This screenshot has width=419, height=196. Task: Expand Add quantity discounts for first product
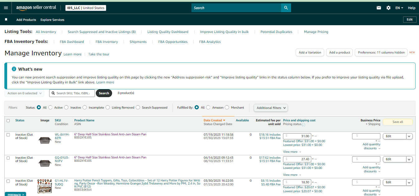[x=371, y=146]
